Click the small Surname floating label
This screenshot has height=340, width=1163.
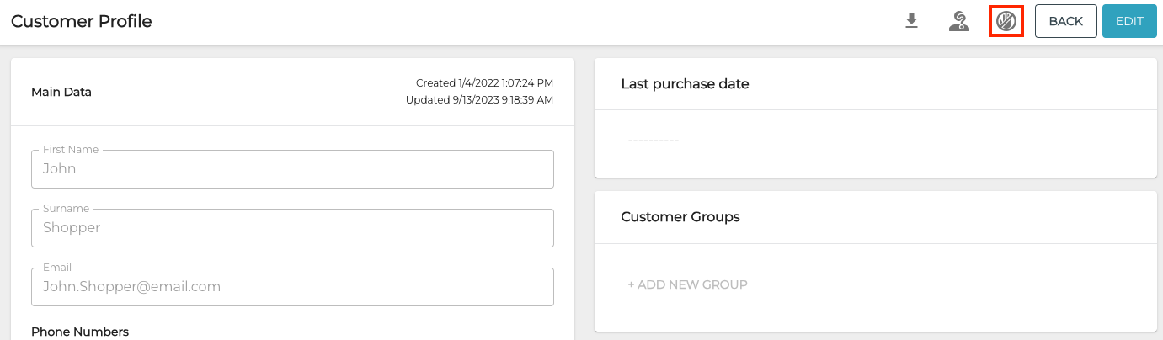(x=66, y=209)
